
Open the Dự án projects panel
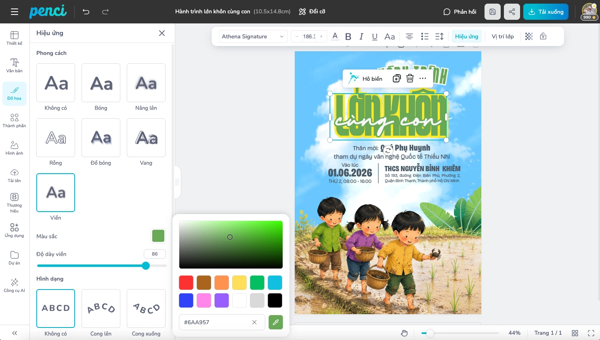pos(15,258)
